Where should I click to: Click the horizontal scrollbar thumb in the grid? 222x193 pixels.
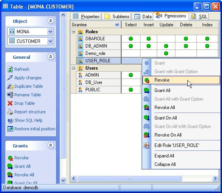click(x=129, y=178)
